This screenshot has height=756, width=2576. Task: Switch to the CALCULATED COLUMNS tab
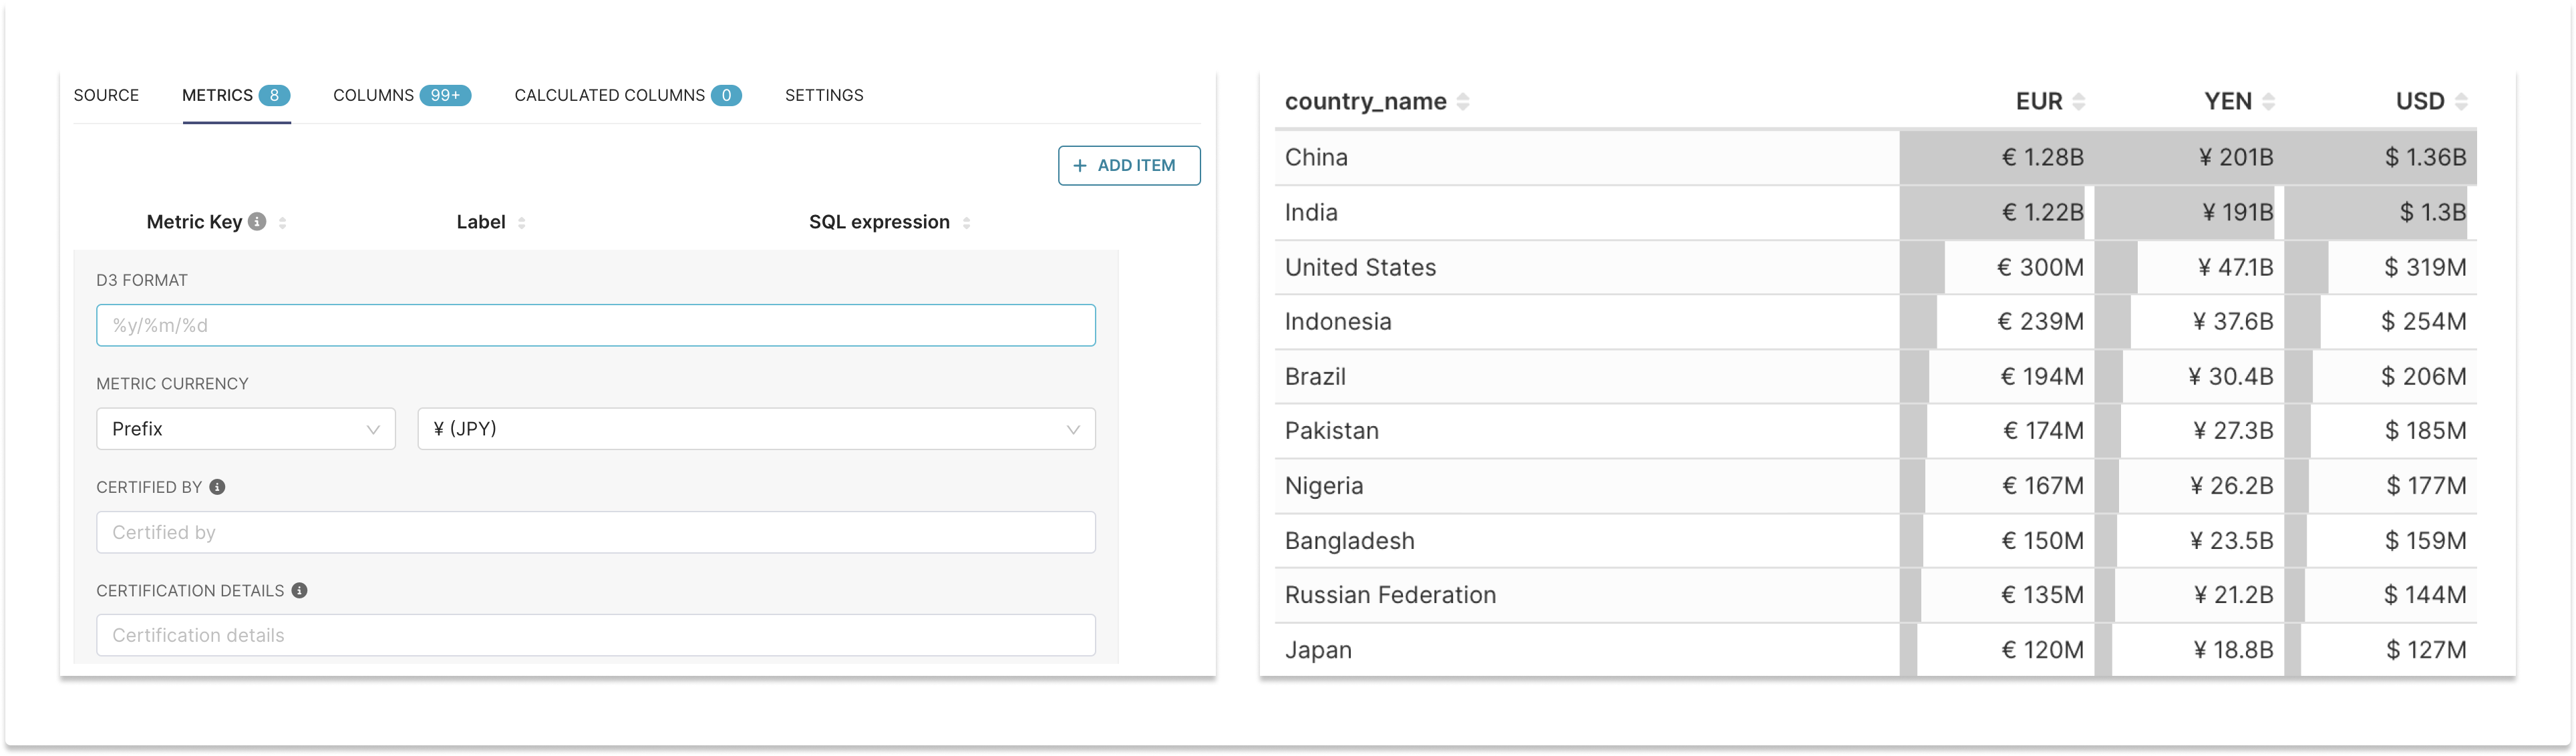[610, 95]
